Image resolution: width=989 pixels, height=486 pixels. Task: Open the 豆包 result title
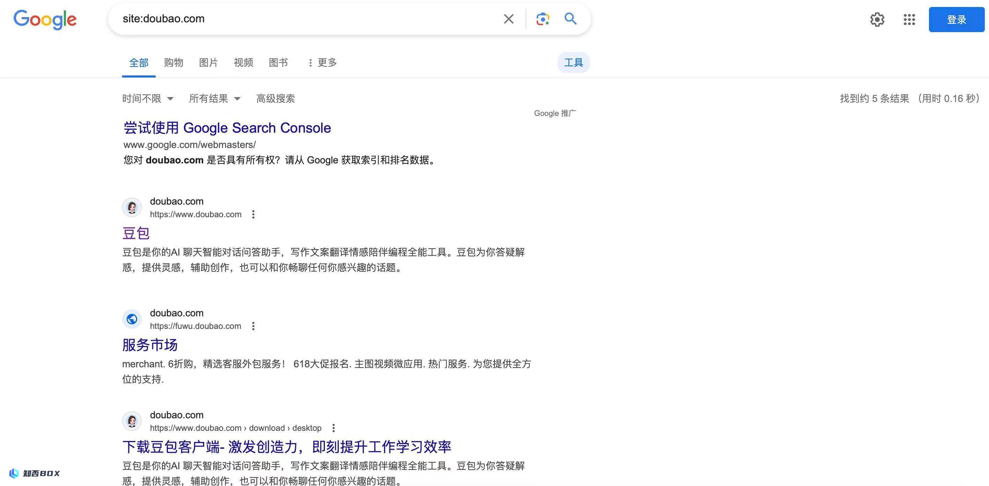click(136, 233)
